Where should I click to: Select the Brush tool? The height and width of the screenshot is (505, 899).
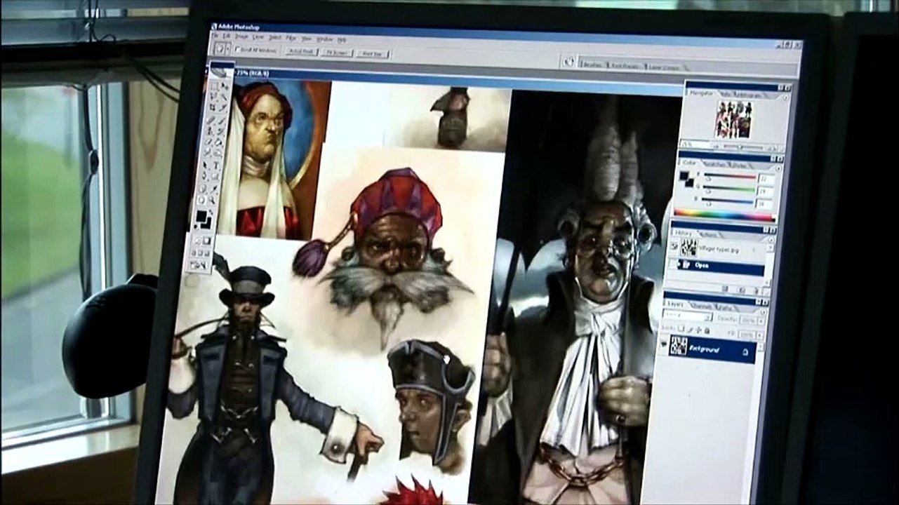[x=222, y=120]
